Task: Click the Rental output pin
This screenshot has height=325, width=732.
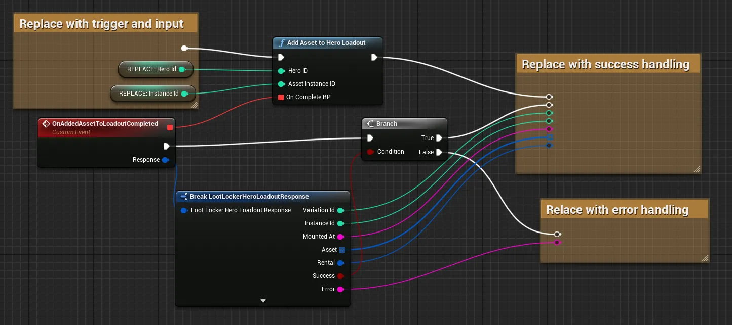Action: 341,263
